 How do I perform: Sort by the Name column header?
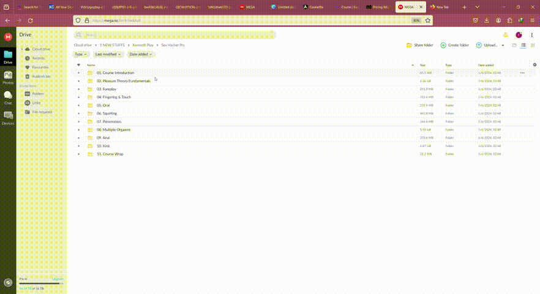tap(91, 65)
